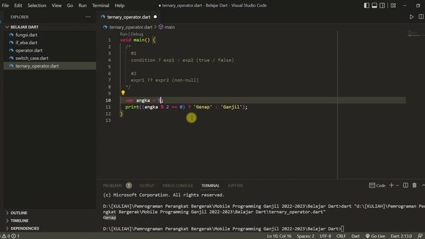
Task: Open the Help menu
Action: (120, 5)
